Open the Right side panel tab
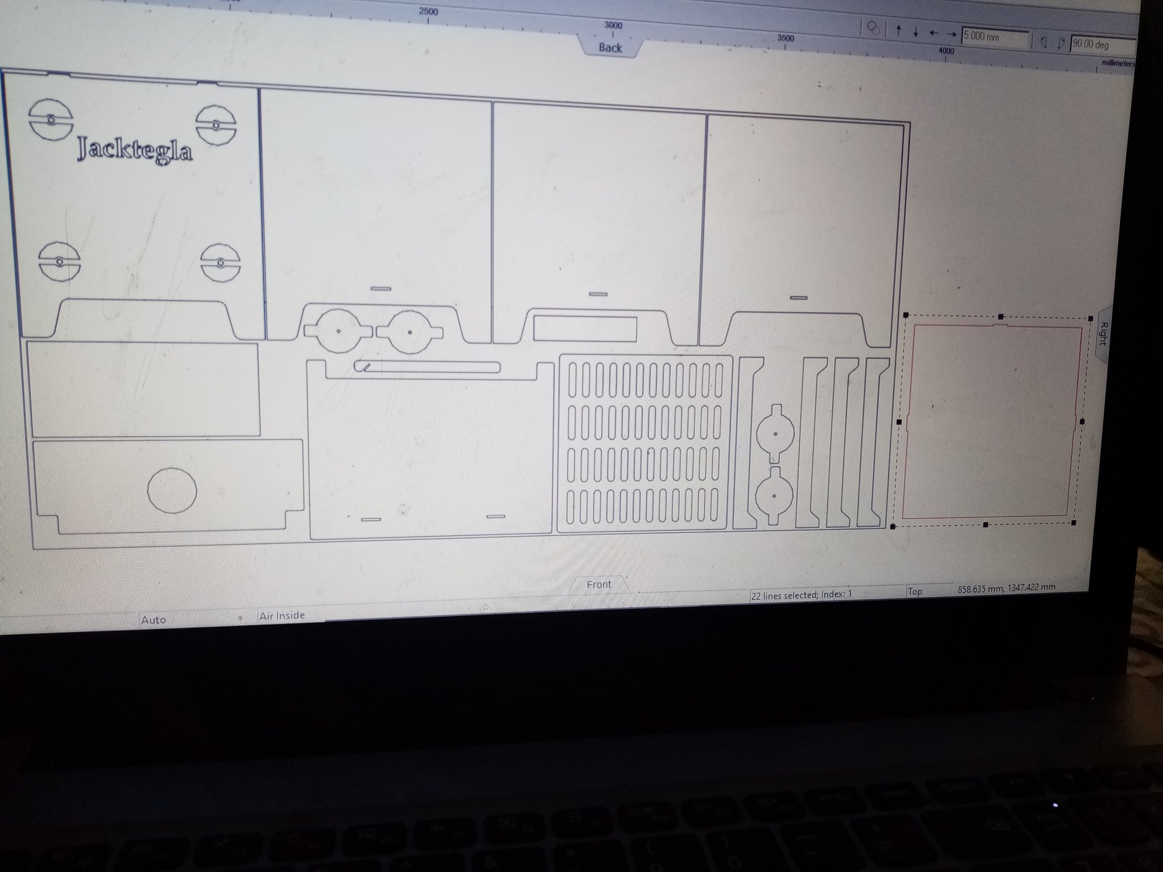 (1103, 333)
